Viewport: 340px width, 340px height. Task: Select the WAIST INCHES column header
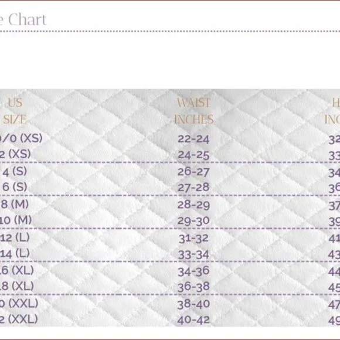(x=193, y=111)
